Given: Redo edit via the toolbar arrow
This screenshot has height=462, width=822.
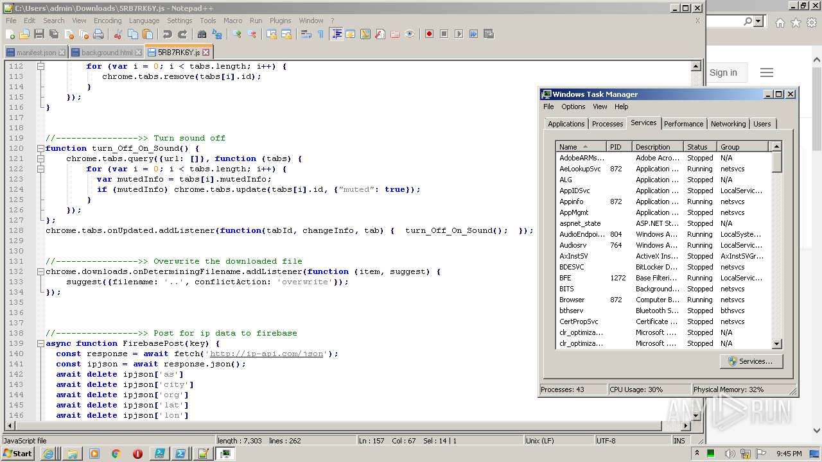Looking at the screenshot, I should click(182, 34).
